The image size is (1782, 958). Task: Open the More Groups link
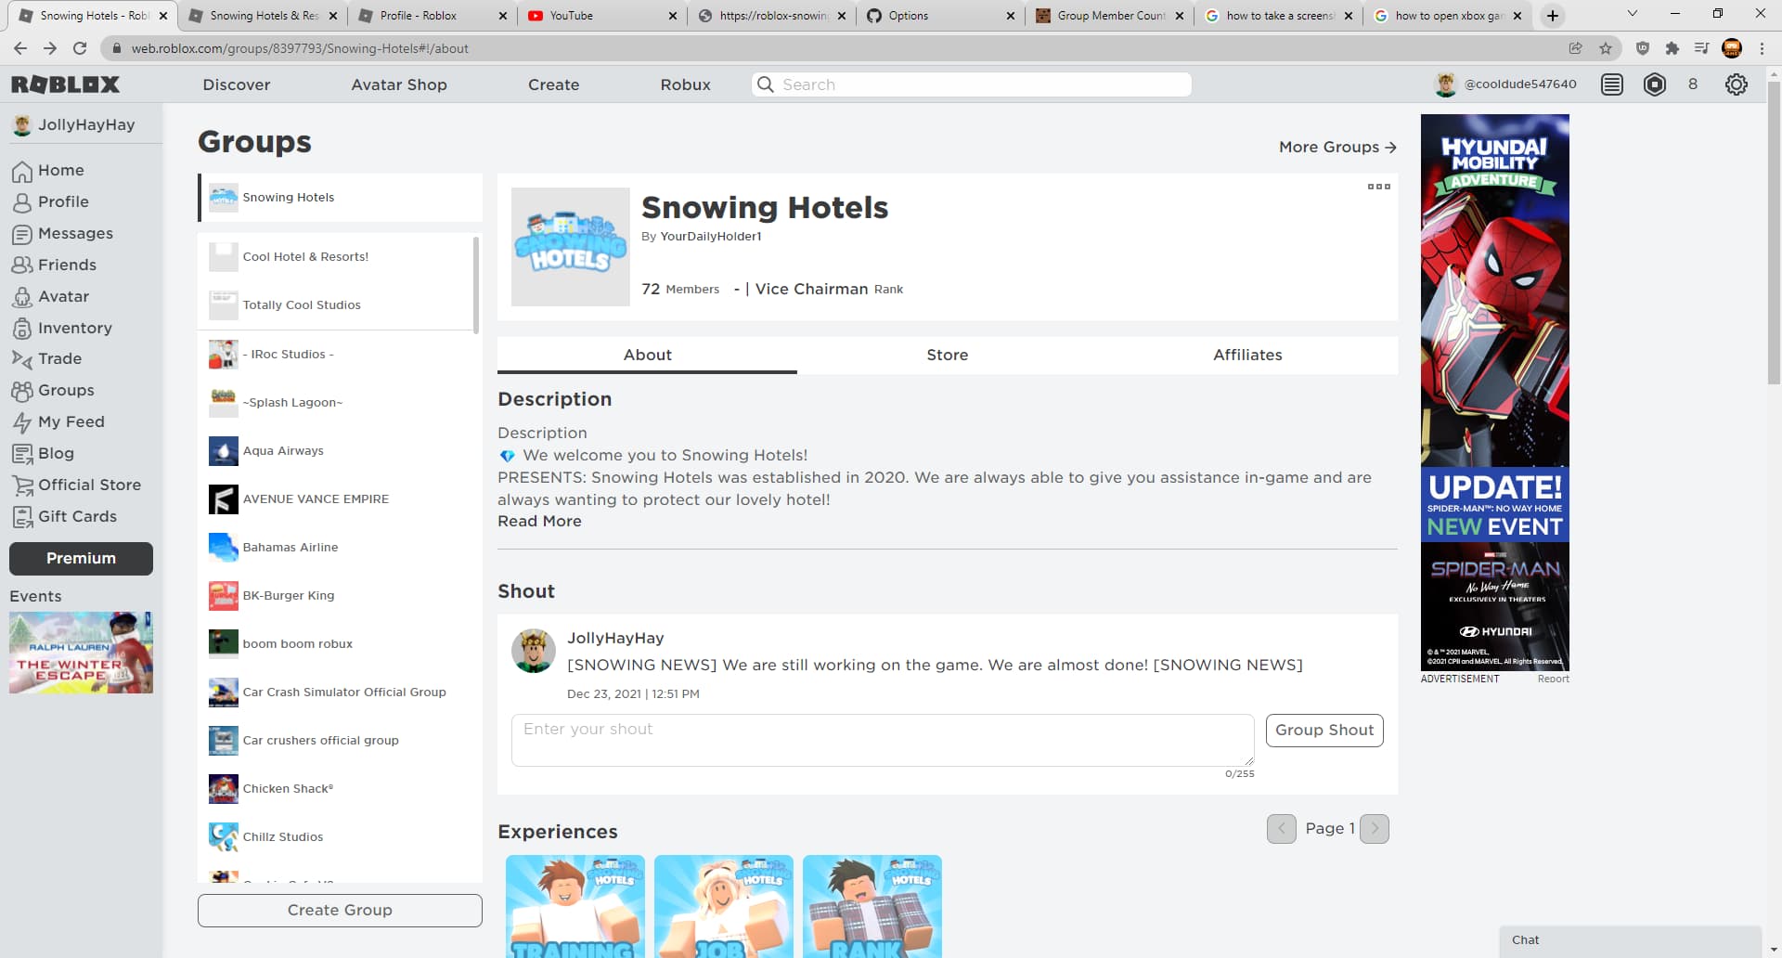tap(1337, 147)
